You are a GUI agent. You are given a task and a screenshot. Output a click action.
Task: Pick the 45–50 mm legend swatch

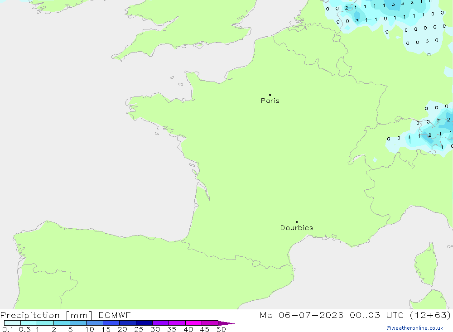(210, 323)
